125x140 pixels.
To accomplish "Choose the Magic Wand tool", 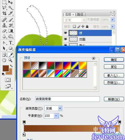I will click(11, 8).
